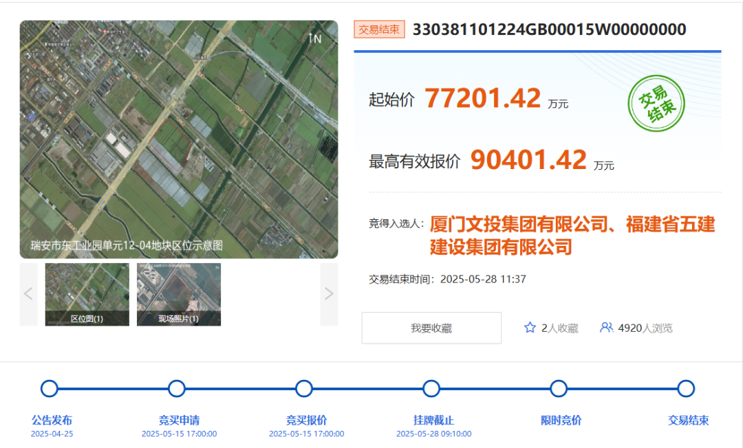Click the 竞买申请 label
This screenshot has width=743, height=448.
[179, 420]
